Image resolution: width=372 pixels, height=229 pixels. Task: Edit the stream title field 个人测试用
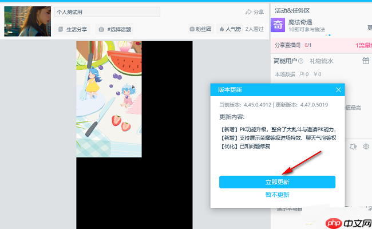107,12
